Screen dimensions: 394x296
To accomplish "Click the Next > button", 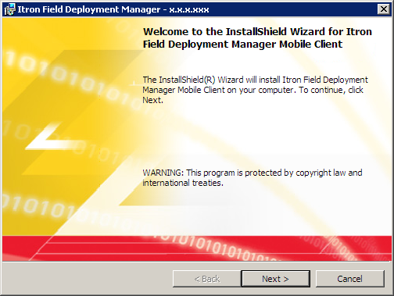I will tap(276, 279).
